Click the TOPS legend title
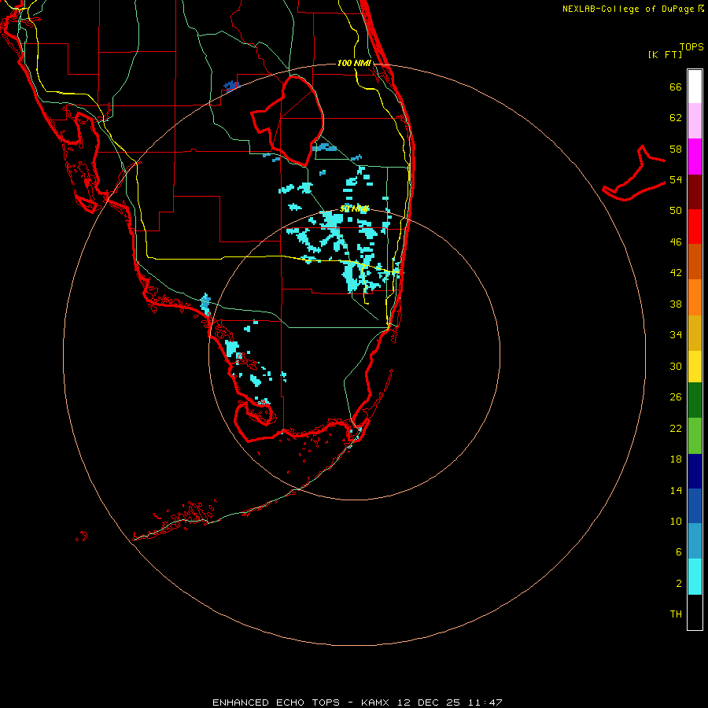The width and height of the screenshot is (708, 708). click(691, 46)
